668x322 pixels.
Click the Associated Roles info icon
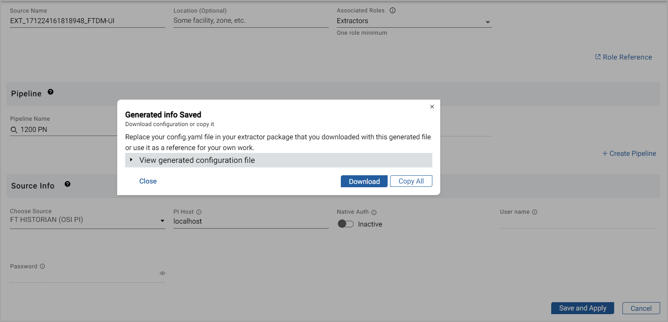[x=393, y=10]
